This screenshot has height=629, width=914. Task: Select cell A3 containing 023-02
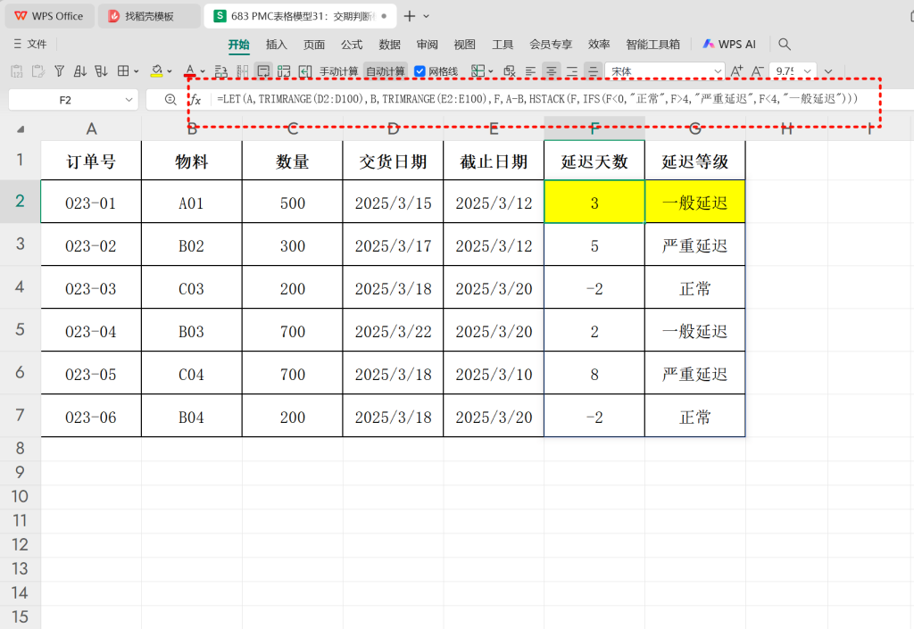click(91, 245)
